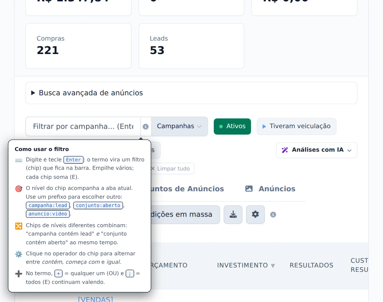Switch to the Anúncios tab
This screenshot has width=383, height=302.
click(271, 189)
